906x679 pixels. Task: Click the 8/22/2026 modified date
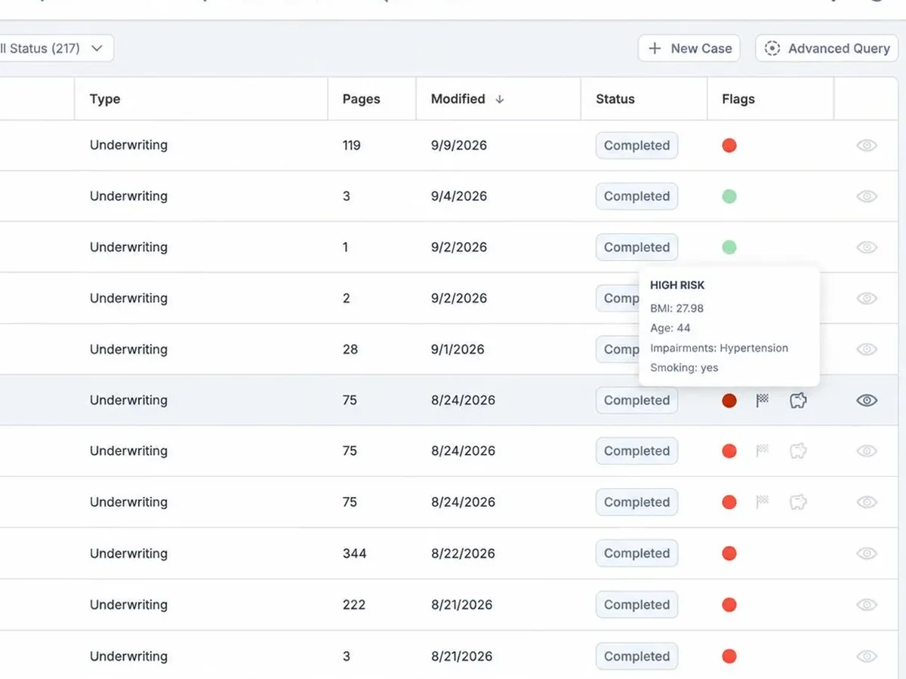coord(463,553)
